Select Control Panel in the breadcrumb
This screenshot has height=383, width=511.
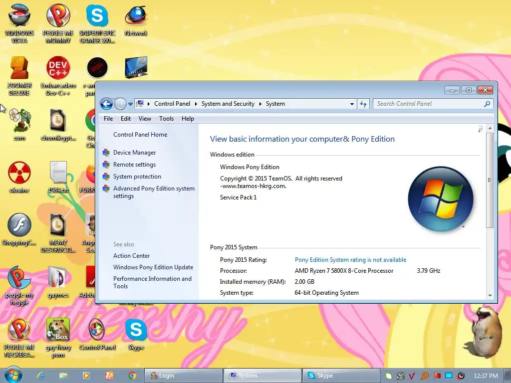(x=172, y=104)
